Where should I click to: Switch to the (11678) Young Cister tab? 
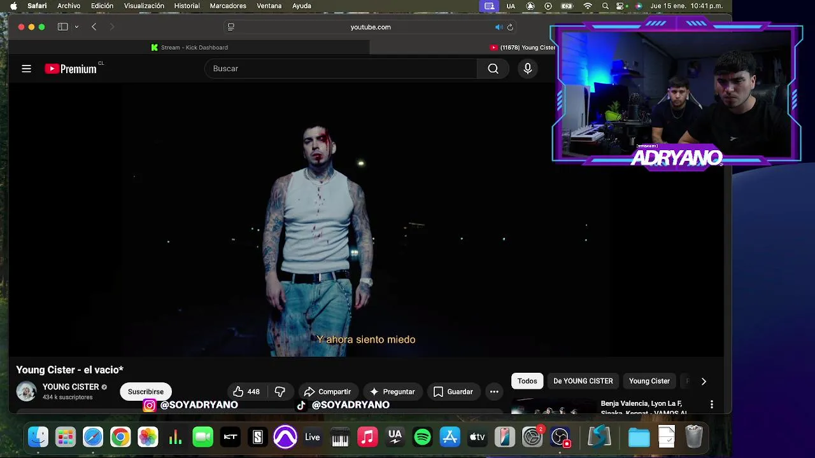(x=522, y=47)
